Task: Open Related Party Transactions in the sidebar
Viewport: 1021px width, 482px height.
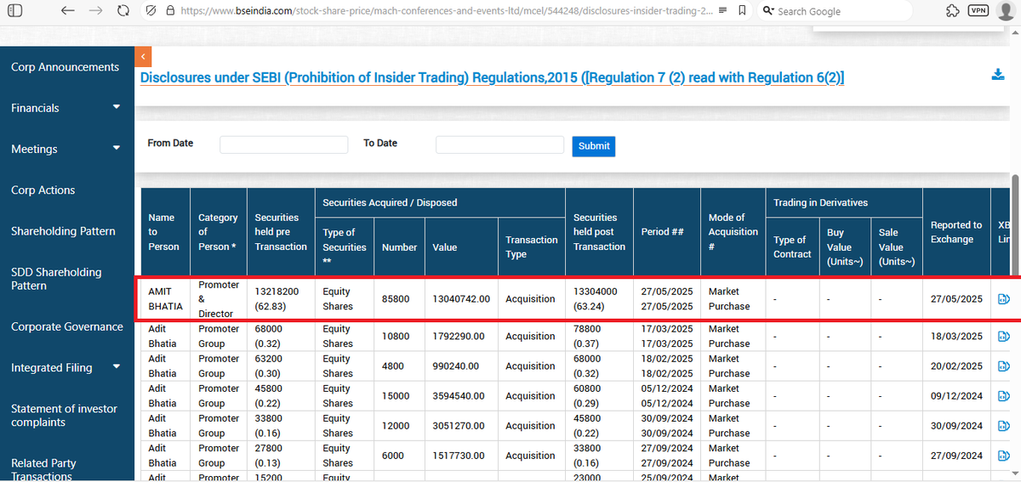Action: 43,469
